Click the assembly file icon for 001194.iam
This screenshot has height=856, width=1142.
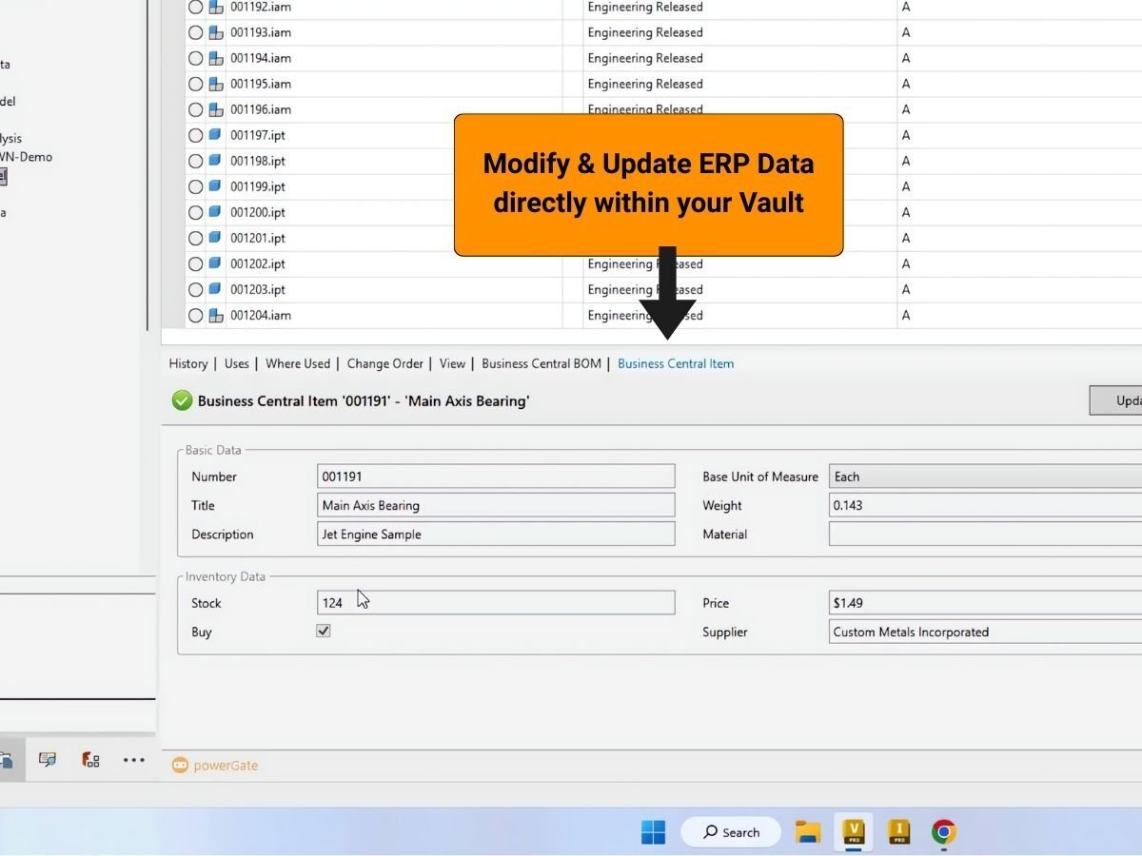pos(216,58)
